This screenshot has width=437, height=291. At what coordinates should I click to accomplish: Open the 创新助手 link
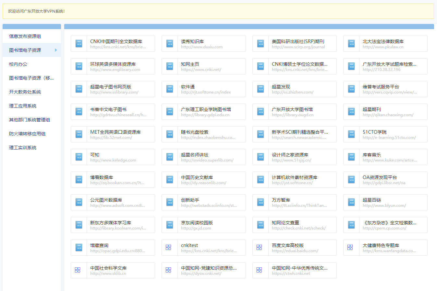(x=204, y=202)
